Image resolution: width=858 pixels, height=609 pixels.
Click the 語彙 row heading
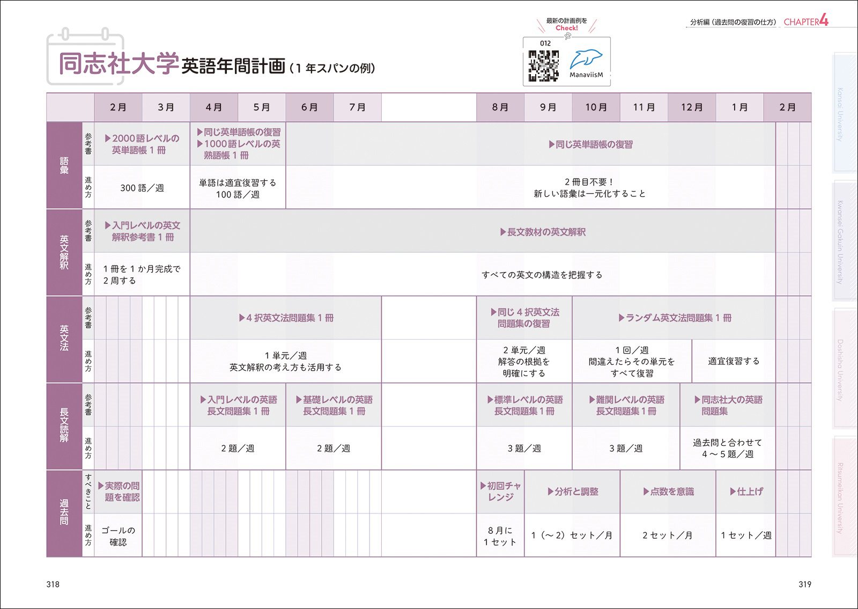[x=64, y=165]
